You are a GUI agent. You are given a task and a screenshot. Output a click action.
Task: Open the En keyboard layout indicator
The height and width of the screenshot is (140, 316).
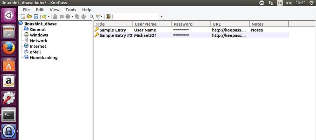[x=280, y=3]
